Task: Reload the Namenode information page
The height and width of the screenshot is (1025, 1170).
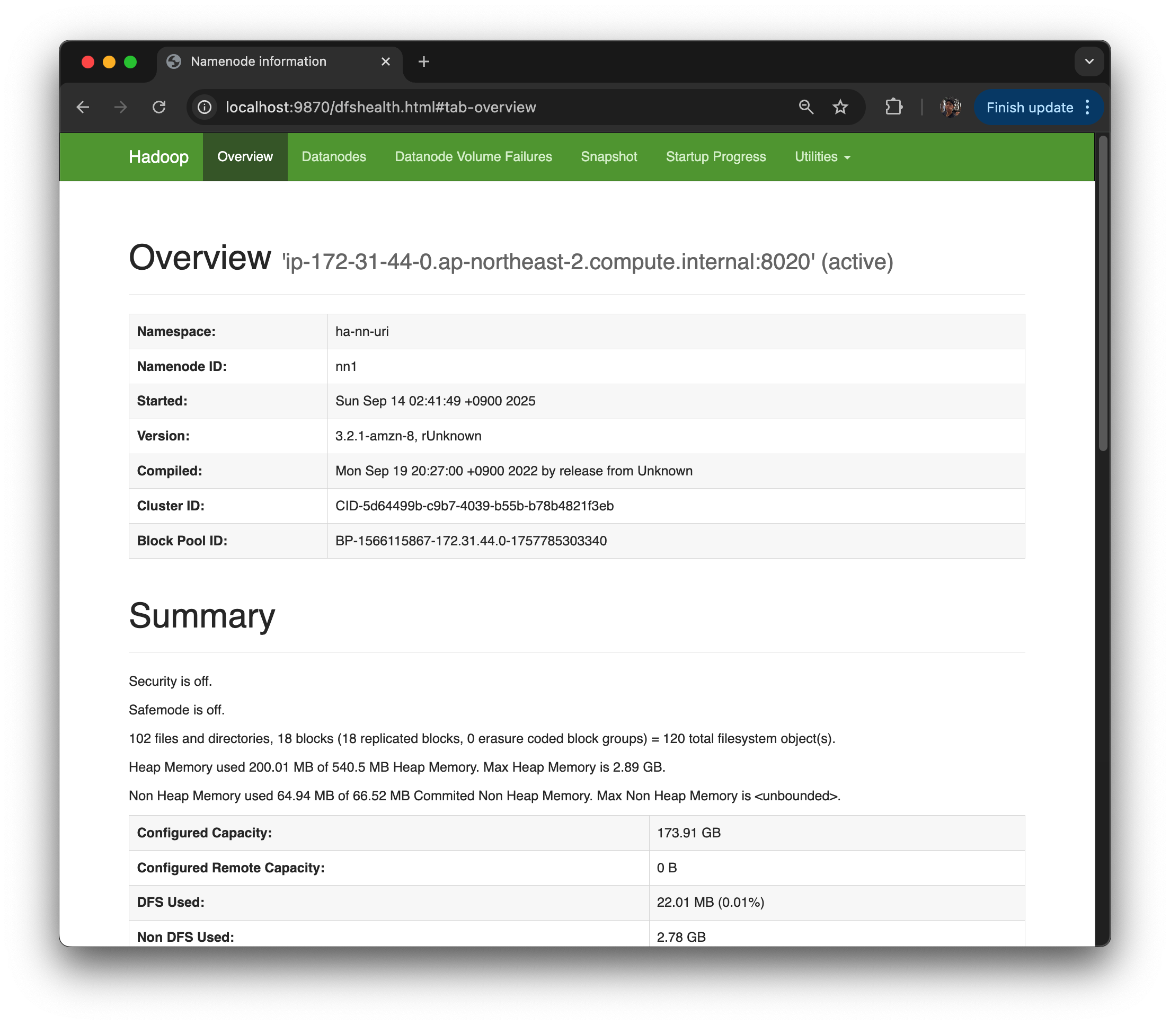Action: (x=159, y=107)
